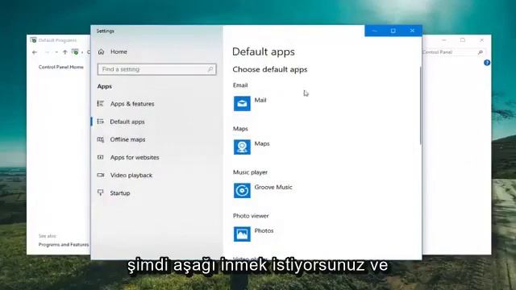The width and height of the screenshot is (516, 290).
Task: Go to Home in Settings
Action: [x=119, y=52]
